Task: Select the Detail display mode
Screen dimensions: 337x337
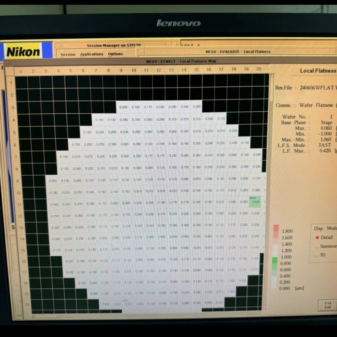Action: point(317,238)
